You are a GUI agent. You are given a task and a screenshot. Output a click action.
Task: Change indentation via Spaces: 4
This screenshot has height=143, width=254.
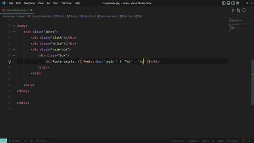(194, 141)
